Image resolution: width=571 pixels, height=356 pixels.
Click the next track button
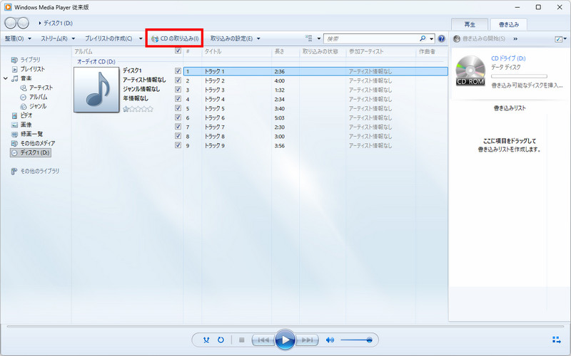point(307,340)
